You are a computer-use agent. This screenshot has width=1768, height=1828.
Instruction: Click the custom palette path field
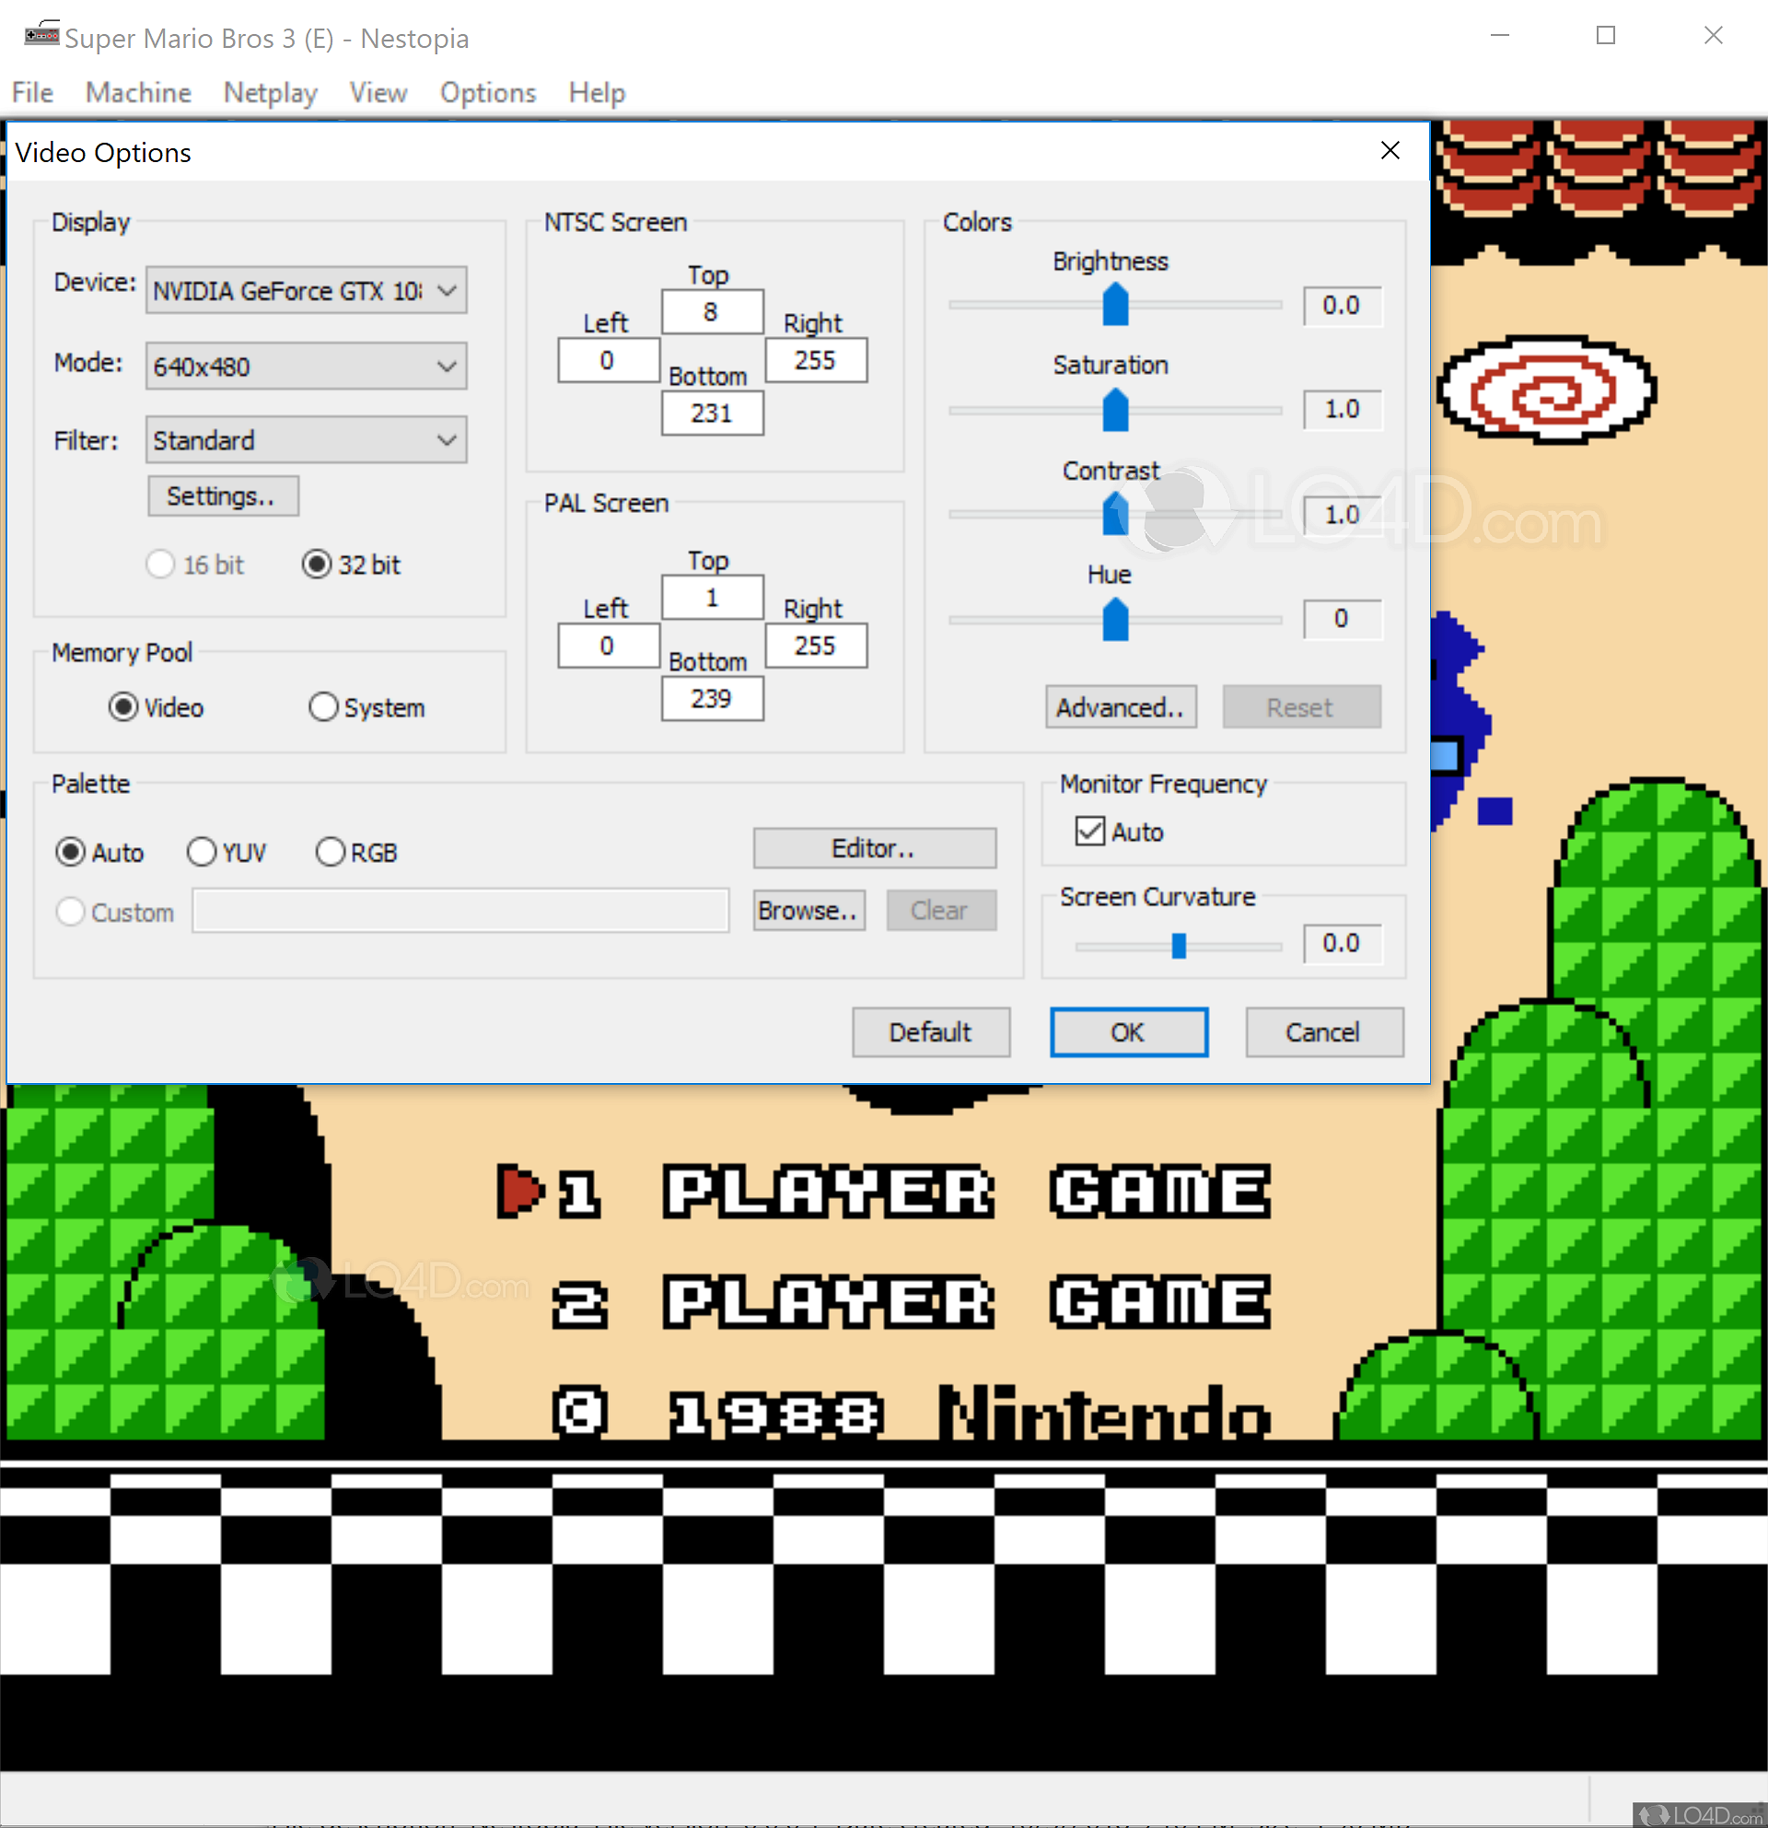[460, 910]
